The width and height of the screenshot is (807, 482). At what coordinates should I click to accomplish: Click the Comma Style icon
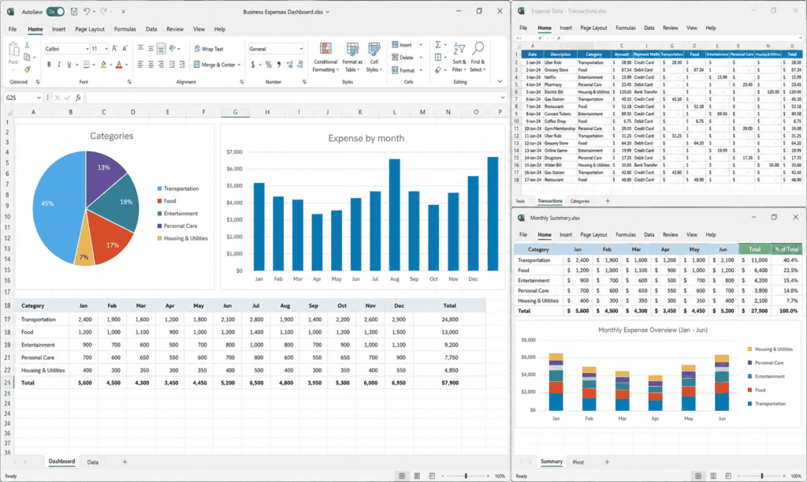(x=279, y=65)
